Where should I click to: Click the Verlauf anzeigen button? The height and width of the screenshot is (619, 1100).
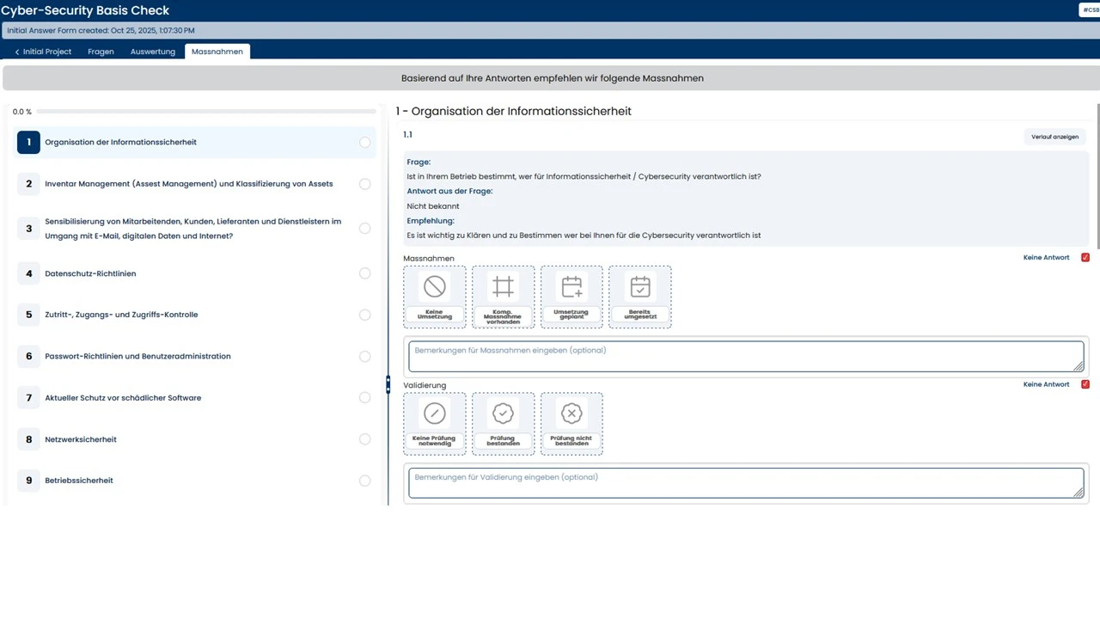(x=1054, y=137)
